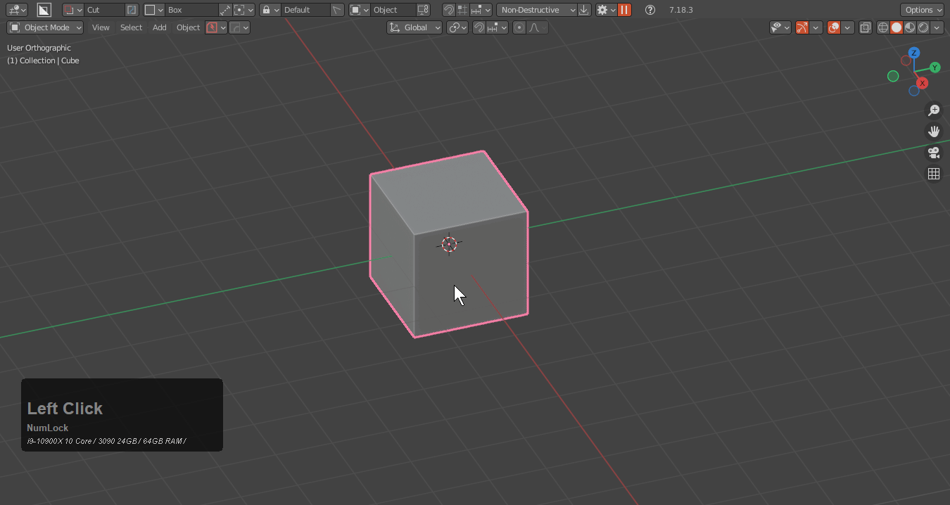
Task: Toggle the camera view icon
Action: 934,153
